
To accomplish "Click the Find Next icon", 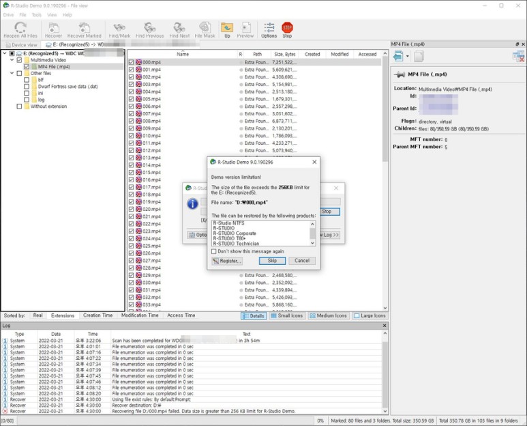I will click(x=179, y=27).
